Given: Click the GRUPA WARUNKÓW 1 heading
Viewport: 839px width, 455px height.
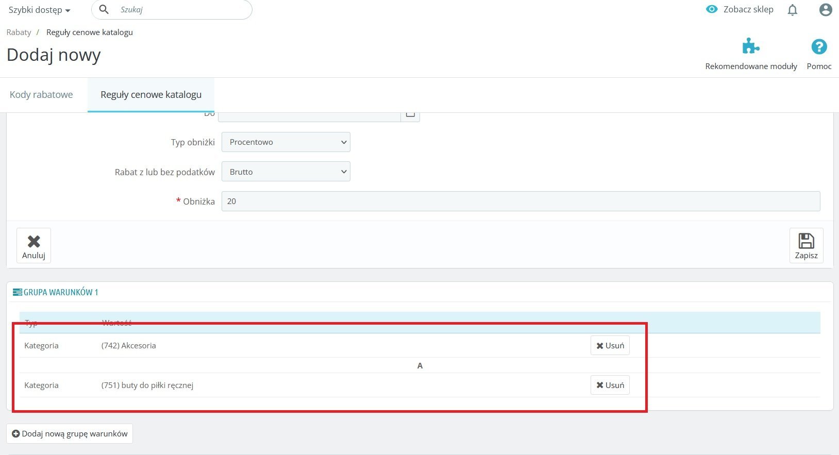Looking at the screenshot, I should point(61,292).
